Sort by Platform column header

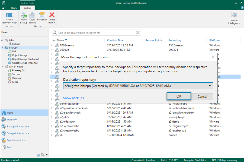point(214,40)
